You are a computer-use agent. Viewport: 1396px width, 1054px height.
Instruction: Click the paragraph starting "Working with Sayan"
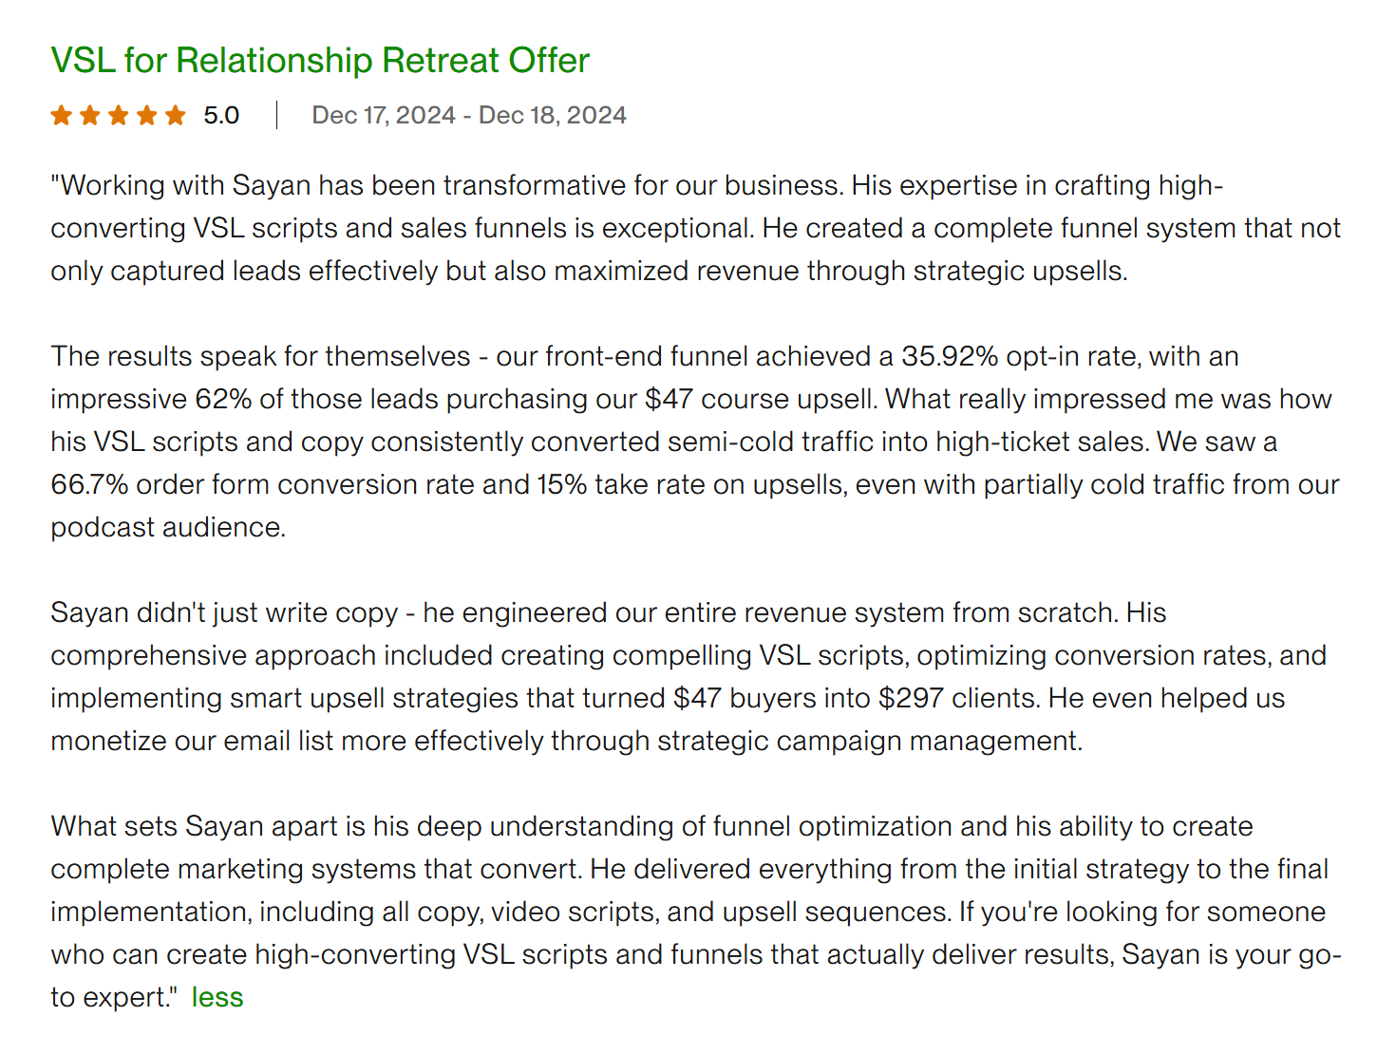pos(696,228)
